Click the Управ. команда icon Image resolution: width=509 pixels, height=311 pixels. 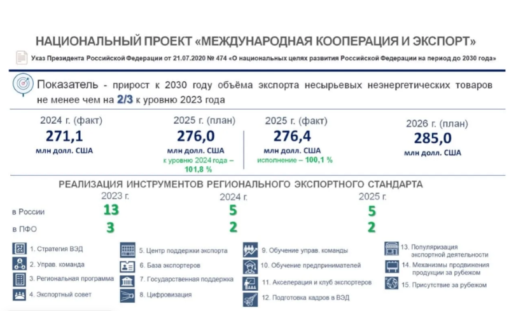pyautogui.click(x=19, y=264)
